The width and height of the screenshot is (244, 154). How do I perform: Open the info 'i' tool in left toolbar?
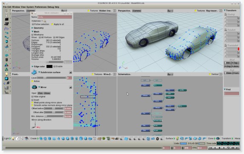click(6, 15)
